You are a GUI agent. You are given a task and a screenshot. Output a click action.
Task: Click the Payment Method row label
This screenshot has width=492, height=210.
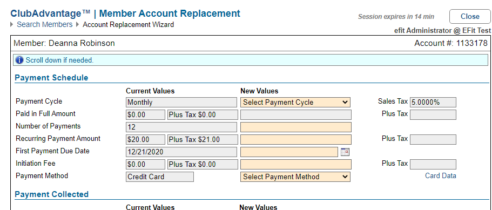point(42,176)
